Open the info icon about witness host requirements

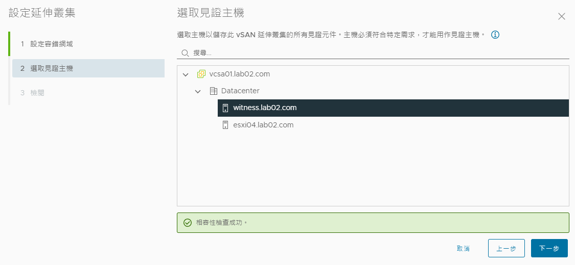(495, 35)
